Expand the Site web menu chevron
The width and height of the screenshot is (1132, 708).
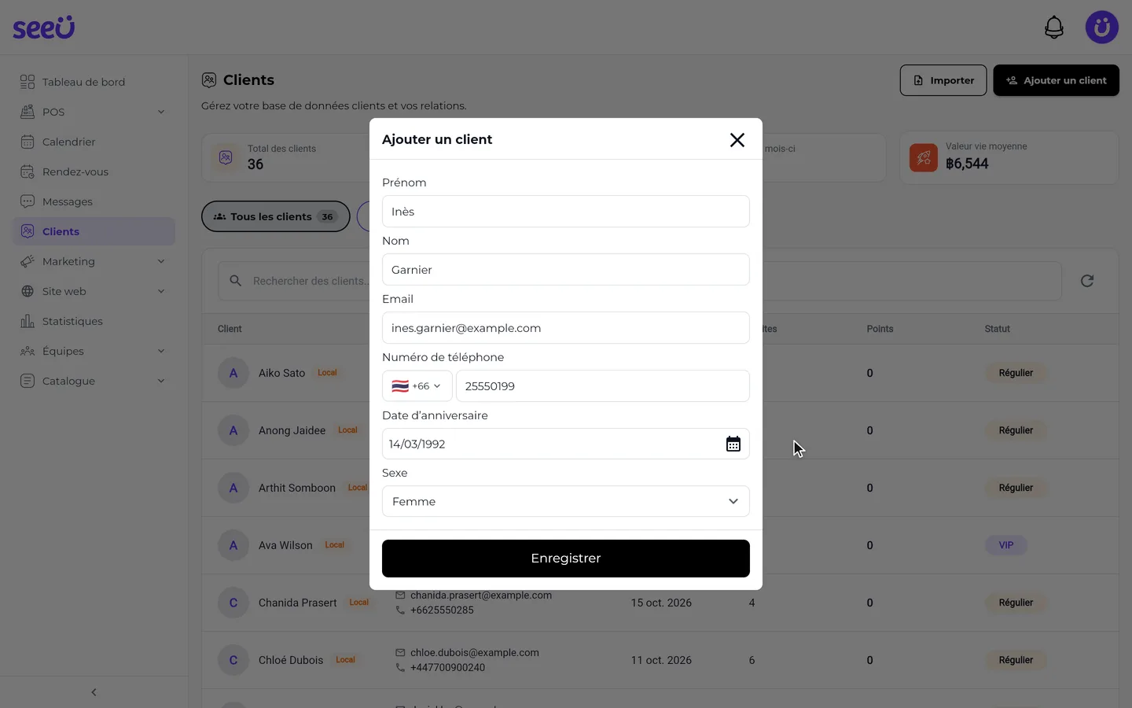pos(161,291)
